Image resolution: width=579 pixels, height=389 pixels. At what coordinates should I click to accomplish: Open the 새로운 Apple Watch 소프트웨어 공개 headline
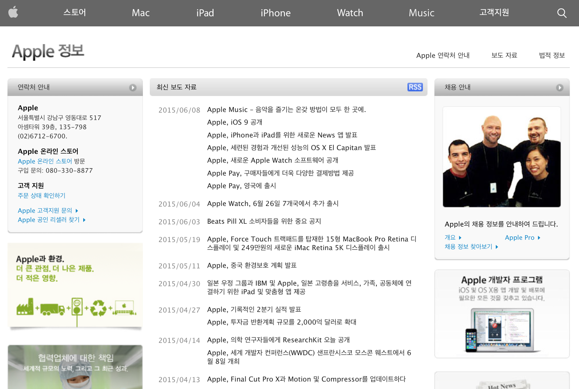272,160
